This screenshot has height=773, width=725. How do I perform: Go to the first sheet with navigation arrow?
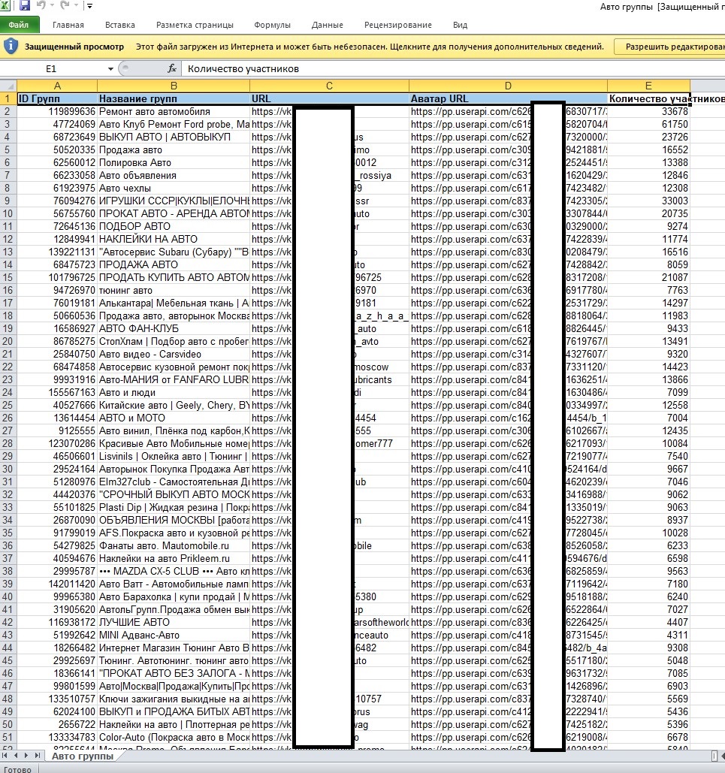6,756
